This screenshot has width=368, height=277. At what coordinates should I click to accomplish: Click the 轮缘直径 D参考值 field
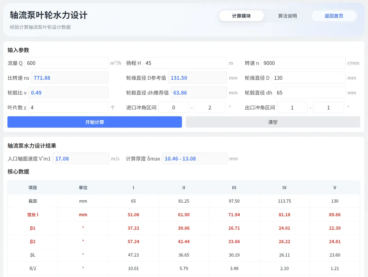pos(197,78)
